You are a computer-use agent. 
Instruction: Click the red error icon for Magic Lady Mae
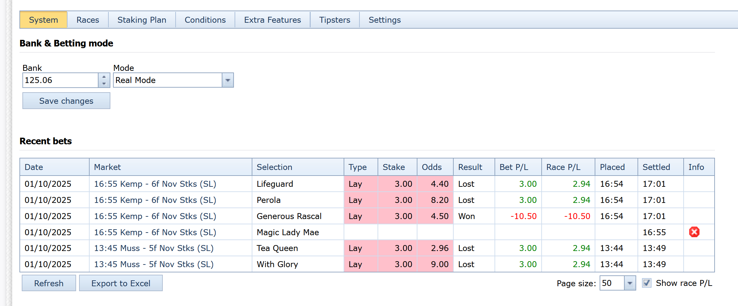click(x=694, y=232)
